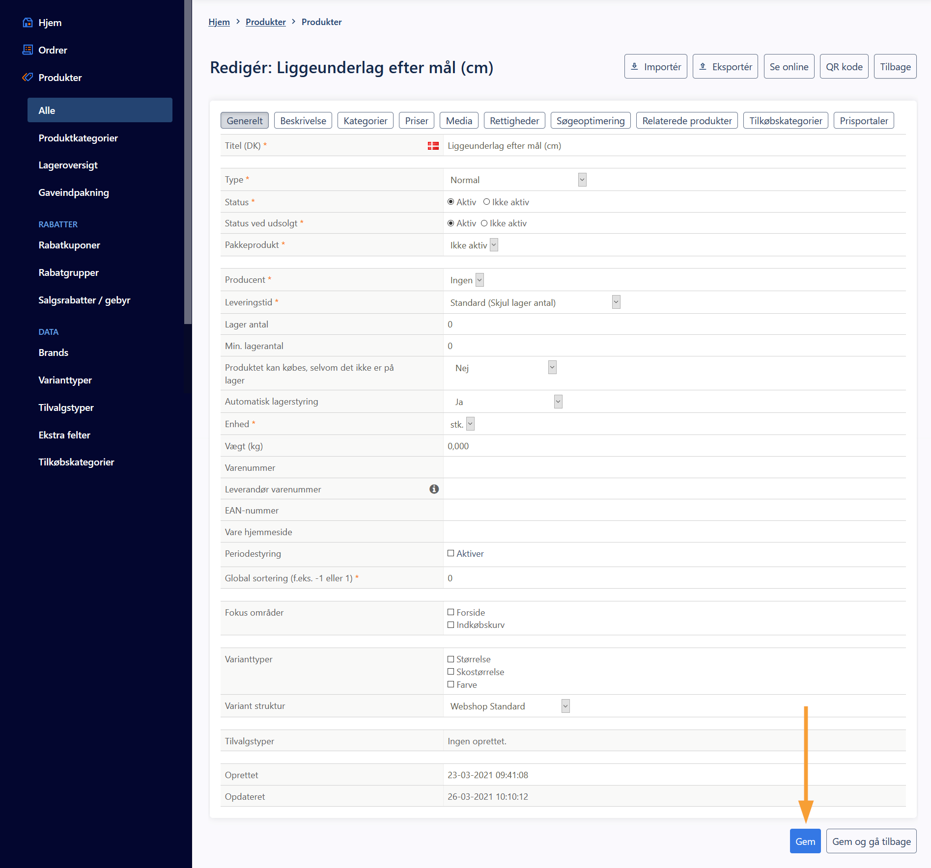Open Ekstra felter in the sidebar
The image size is (931, 868).
pyautogui.click(x=64, y=435)
